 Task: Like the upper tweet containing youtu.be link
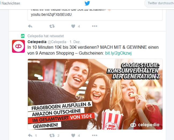coord(73,26)
